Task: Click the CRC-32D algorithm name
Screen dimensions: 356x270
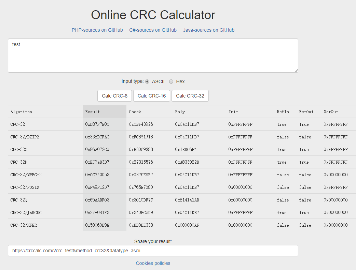Action: (19, 162)
